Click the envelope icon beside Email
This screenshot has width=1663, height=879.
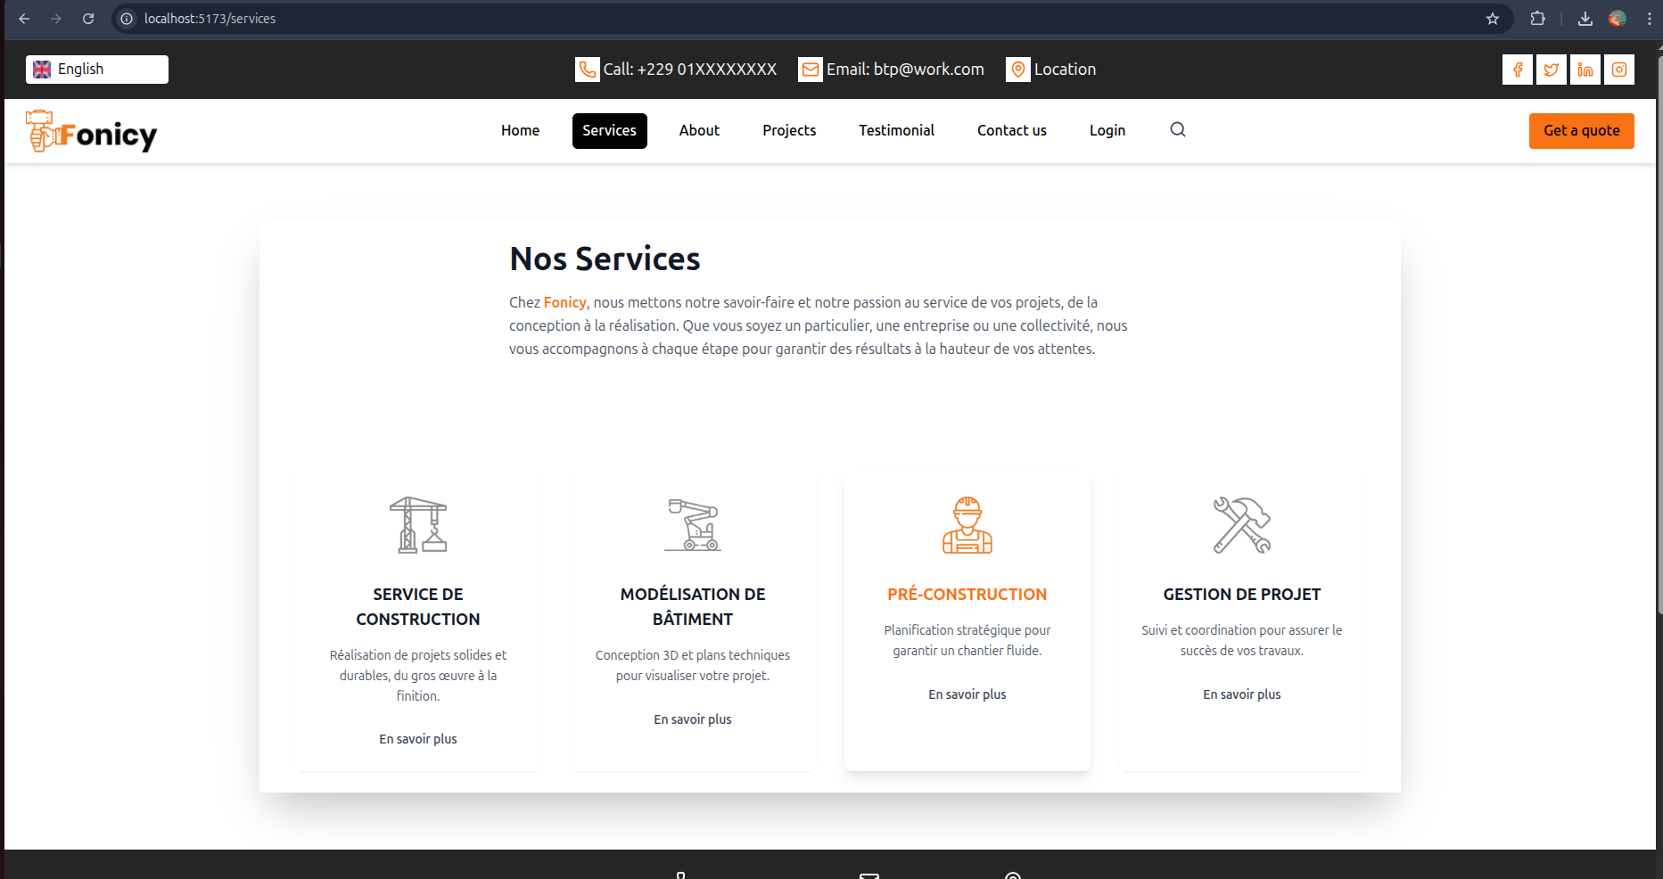click(811, 70)
